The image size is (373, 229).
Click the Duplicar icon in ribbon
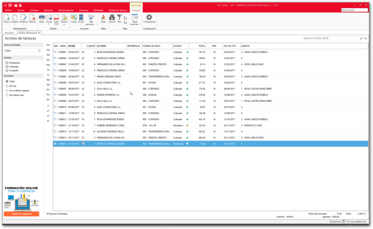(x=15, y=19)
